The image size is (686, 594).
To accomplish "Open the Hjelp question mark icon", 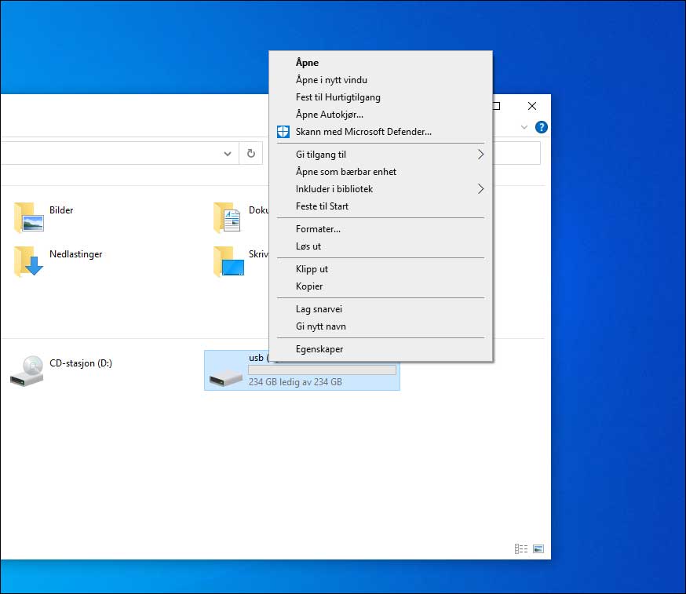I will click(x=541, y=126).
